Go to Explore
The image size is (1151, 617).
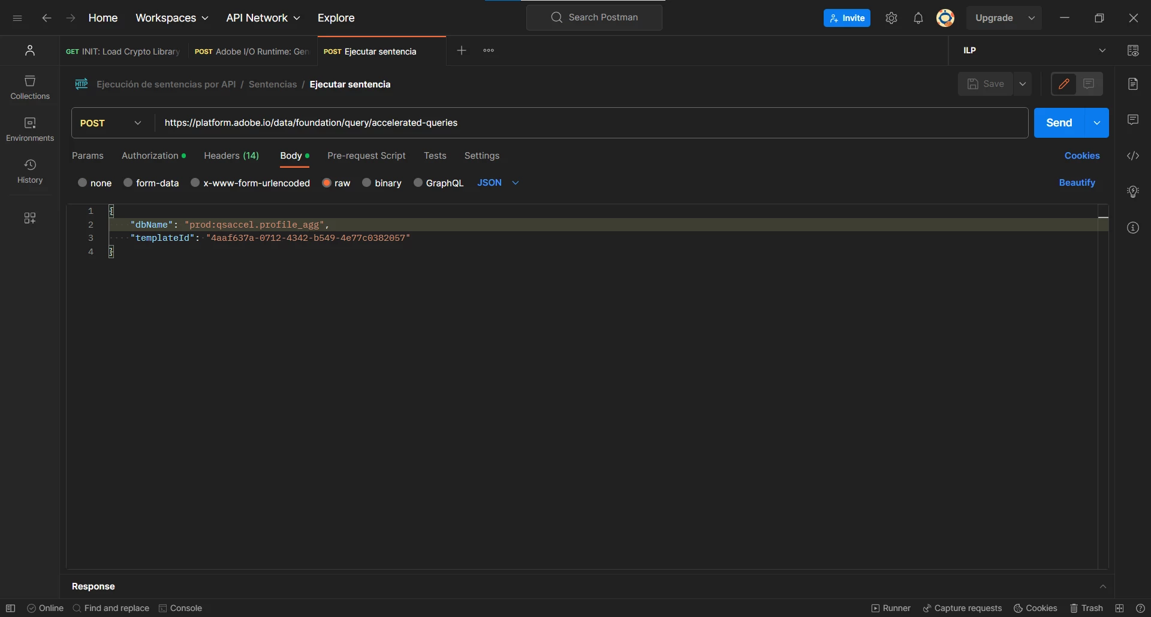pos(336,18)
